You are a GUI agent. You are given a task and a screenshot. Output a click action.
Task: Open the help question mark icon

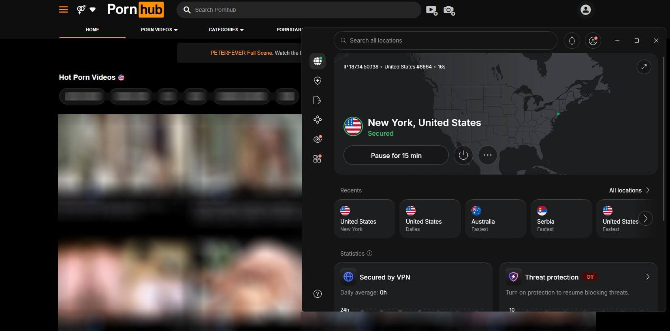pos(318,294)
